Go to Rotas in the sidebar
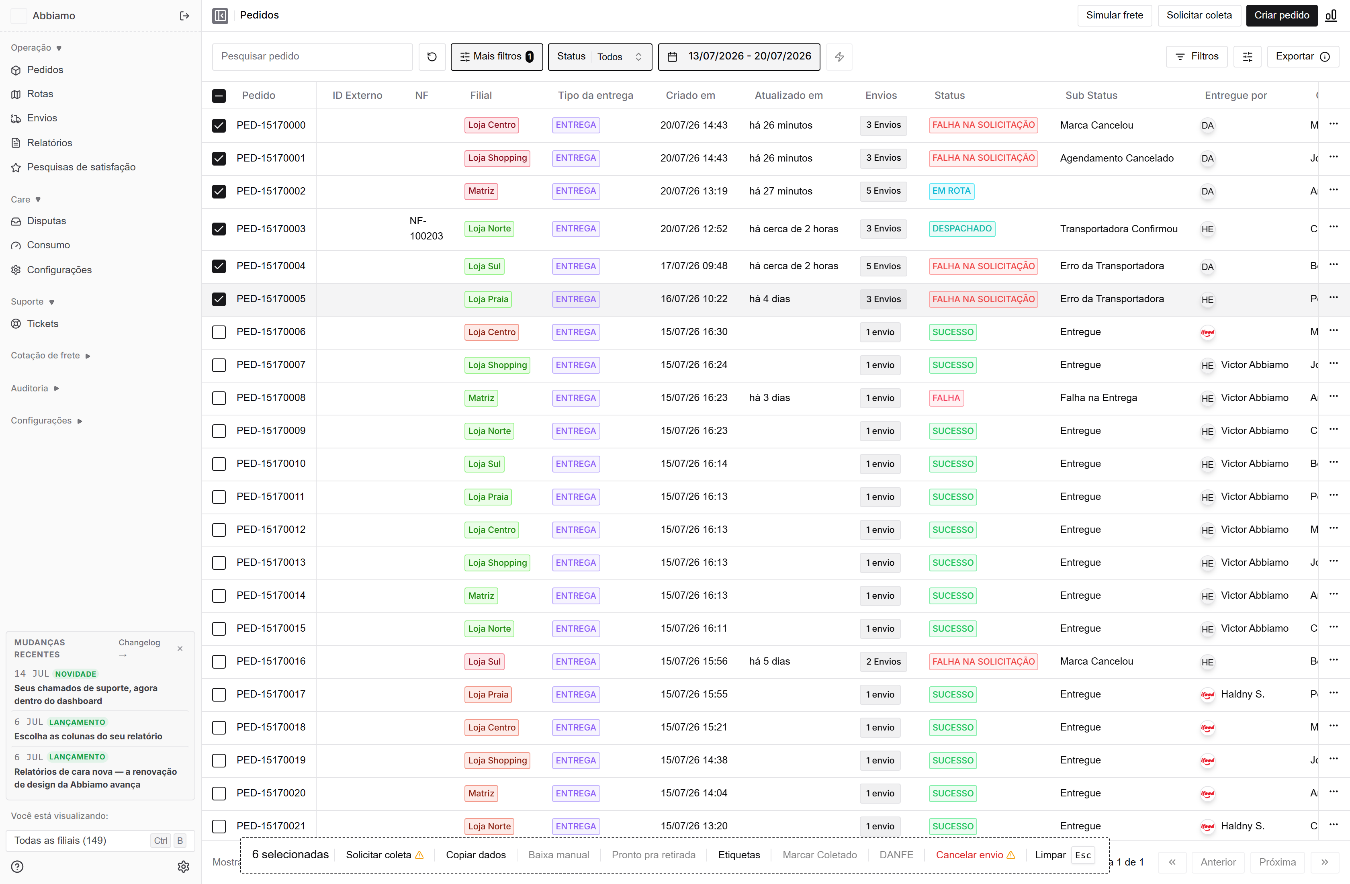This screenshot has width=1350, height=884. click(40, 94)
